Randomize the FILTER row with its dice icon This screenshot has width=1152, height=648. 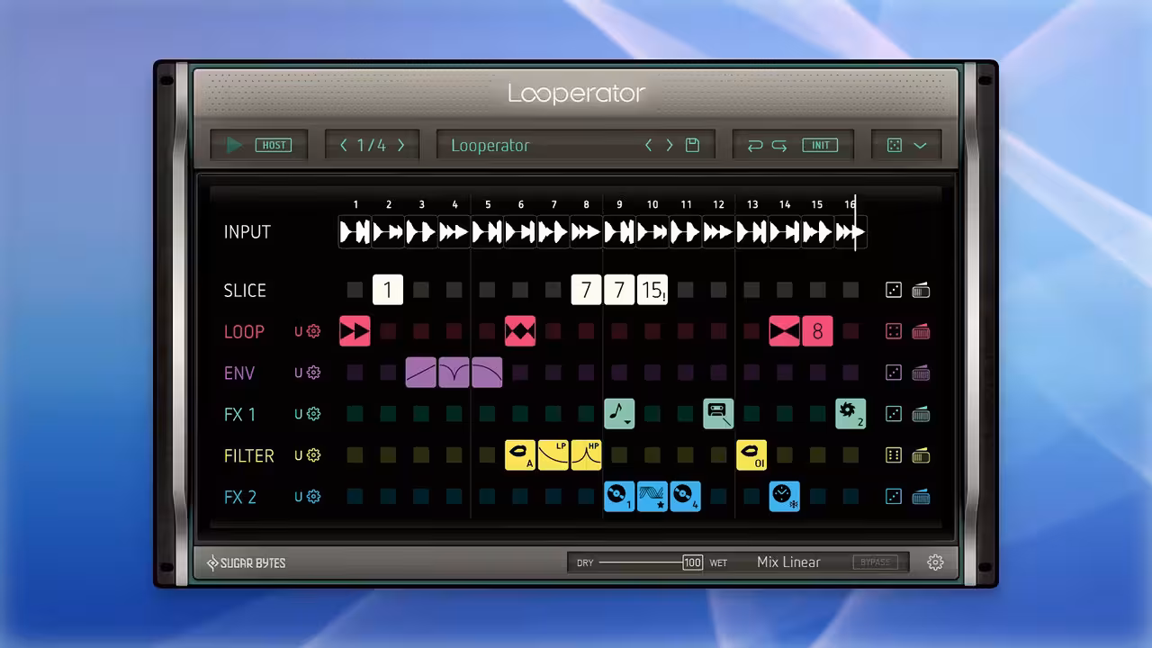coord(894,455)
